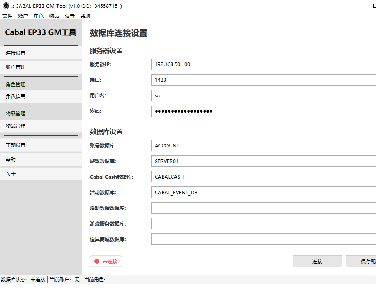
Task: Open the 帮助 menu in menu bar
Action: (x=85, y=16)
